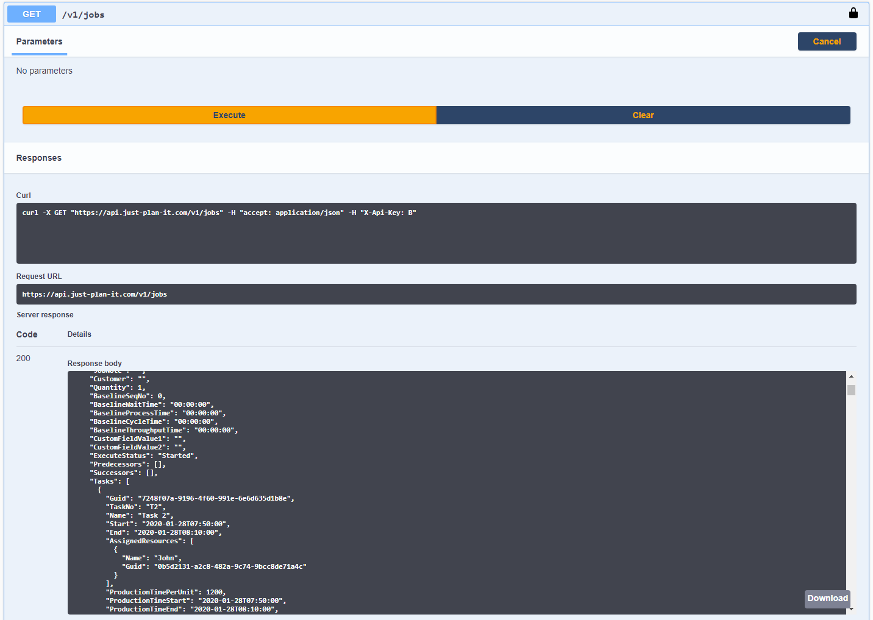Click the "BaselineWaitTime" line

coord(152,404)
